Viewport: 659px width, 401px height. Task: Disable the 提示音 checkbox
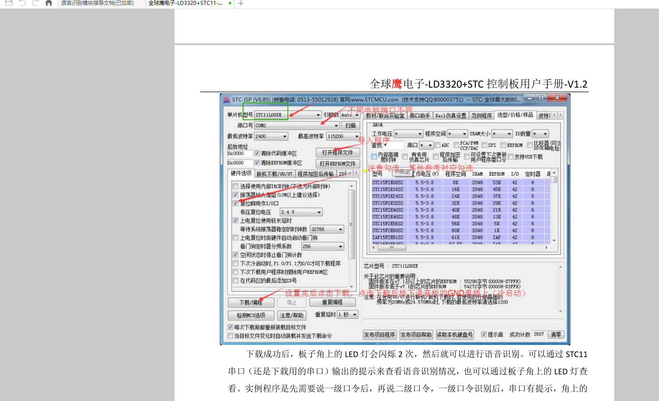coord(484,335)
